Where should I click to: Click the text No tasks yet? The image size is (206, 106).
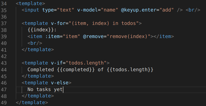coord(45,89)
